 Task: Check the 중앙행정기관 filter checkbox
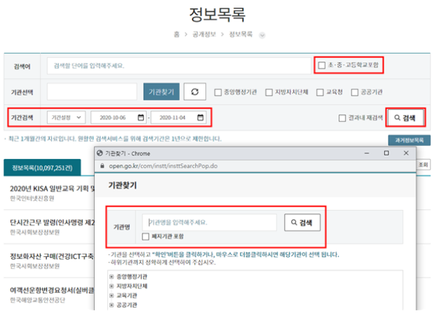pyautogui.click(x=218, y=92)
